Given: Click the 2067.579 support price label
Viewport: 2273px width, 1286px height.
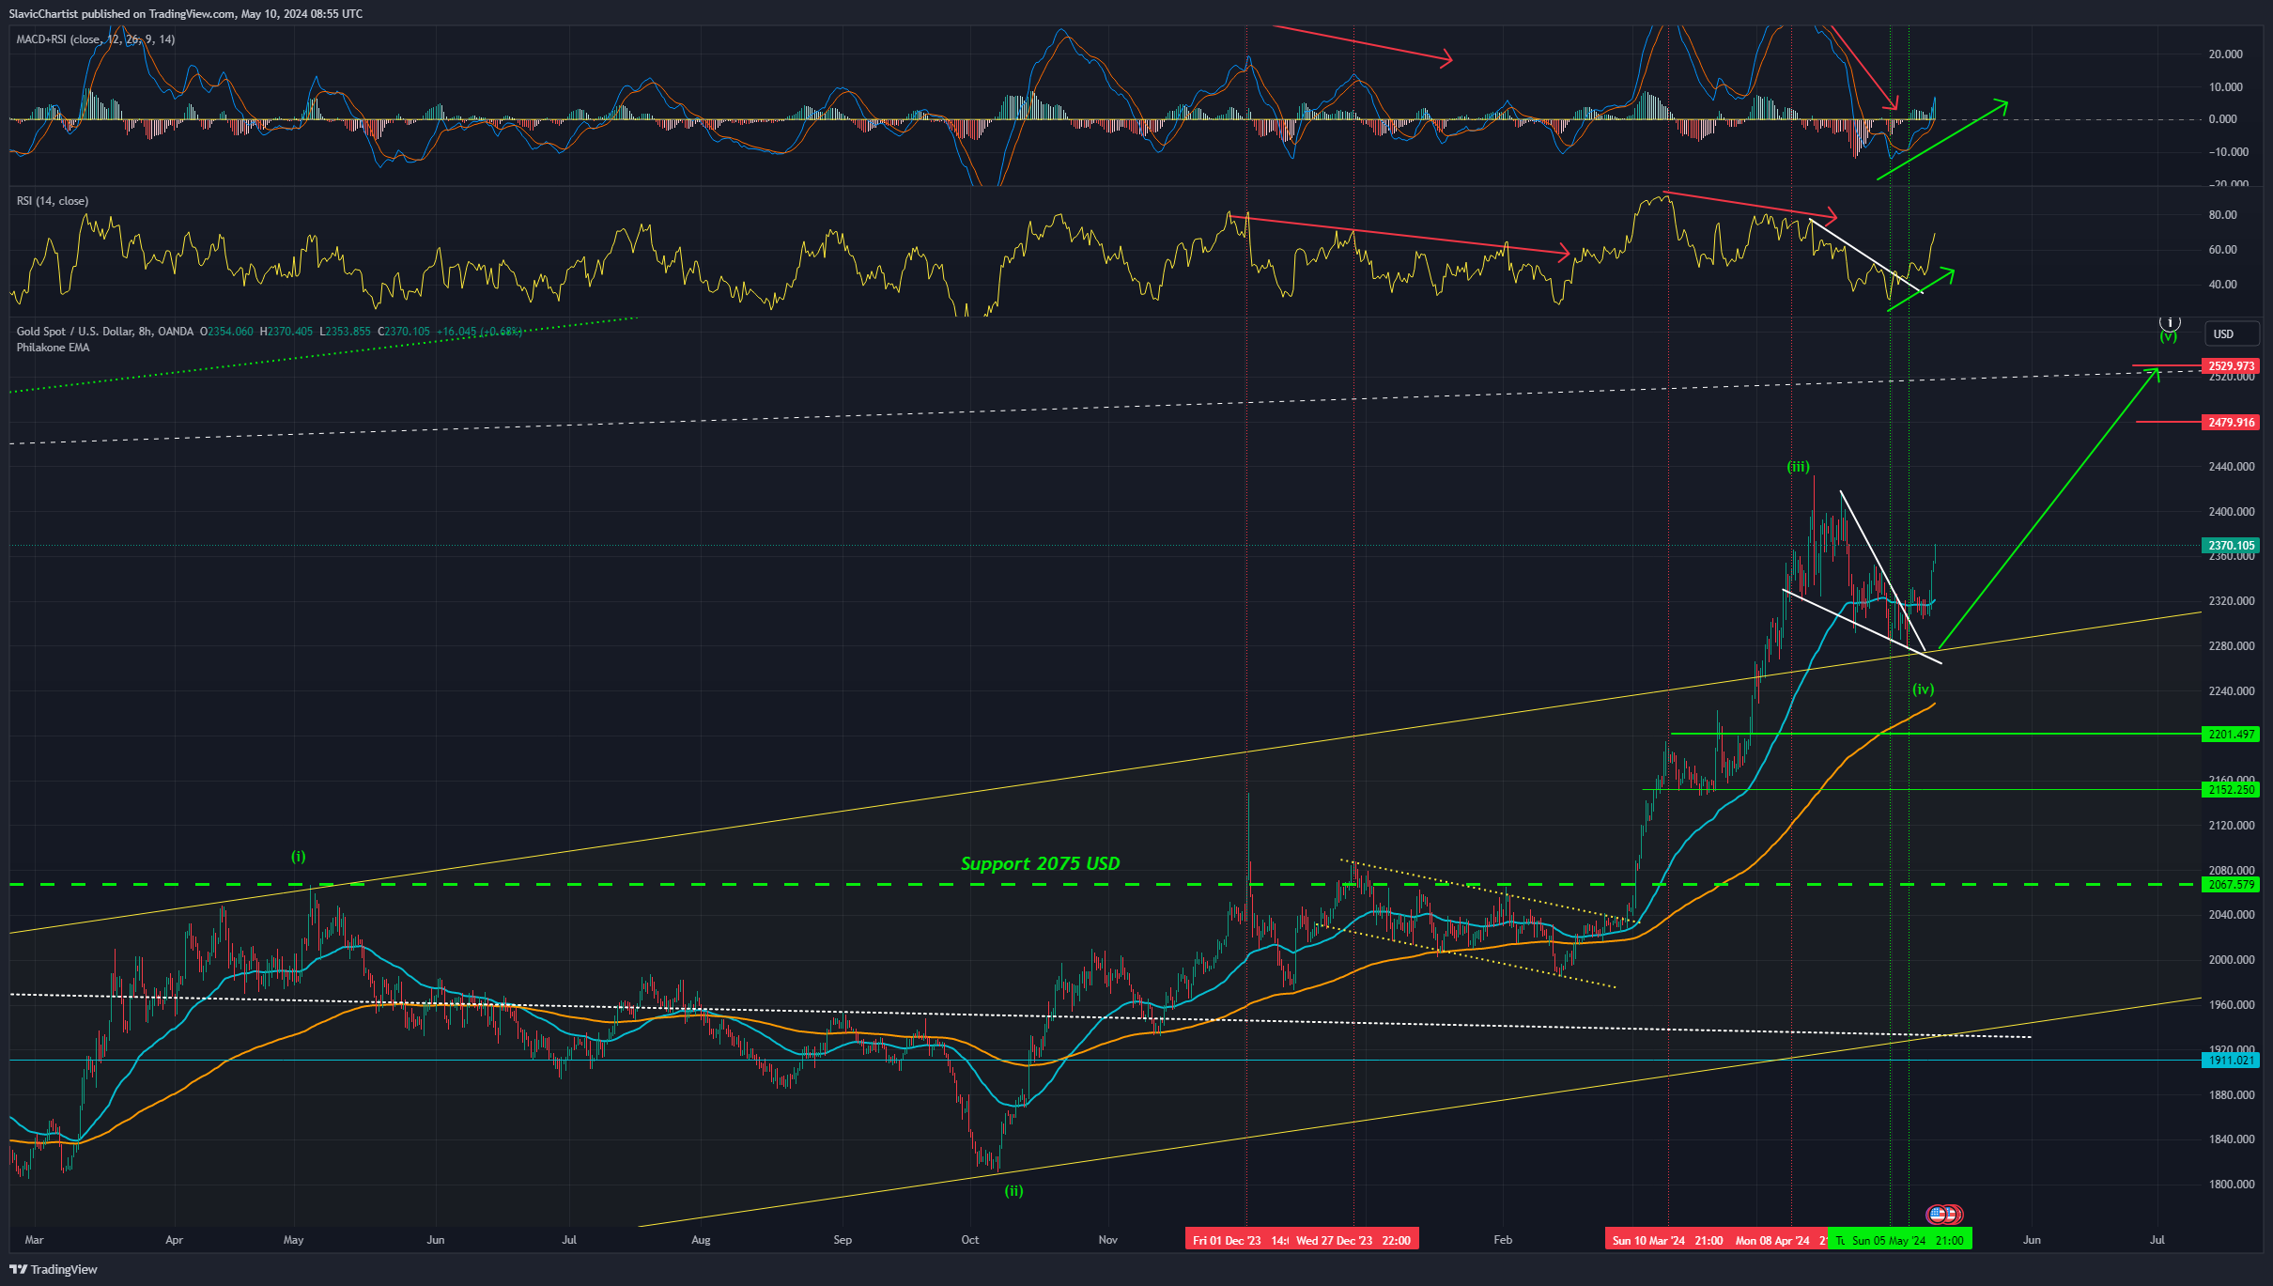Looking at the screenshot, I should (2231, 885).
